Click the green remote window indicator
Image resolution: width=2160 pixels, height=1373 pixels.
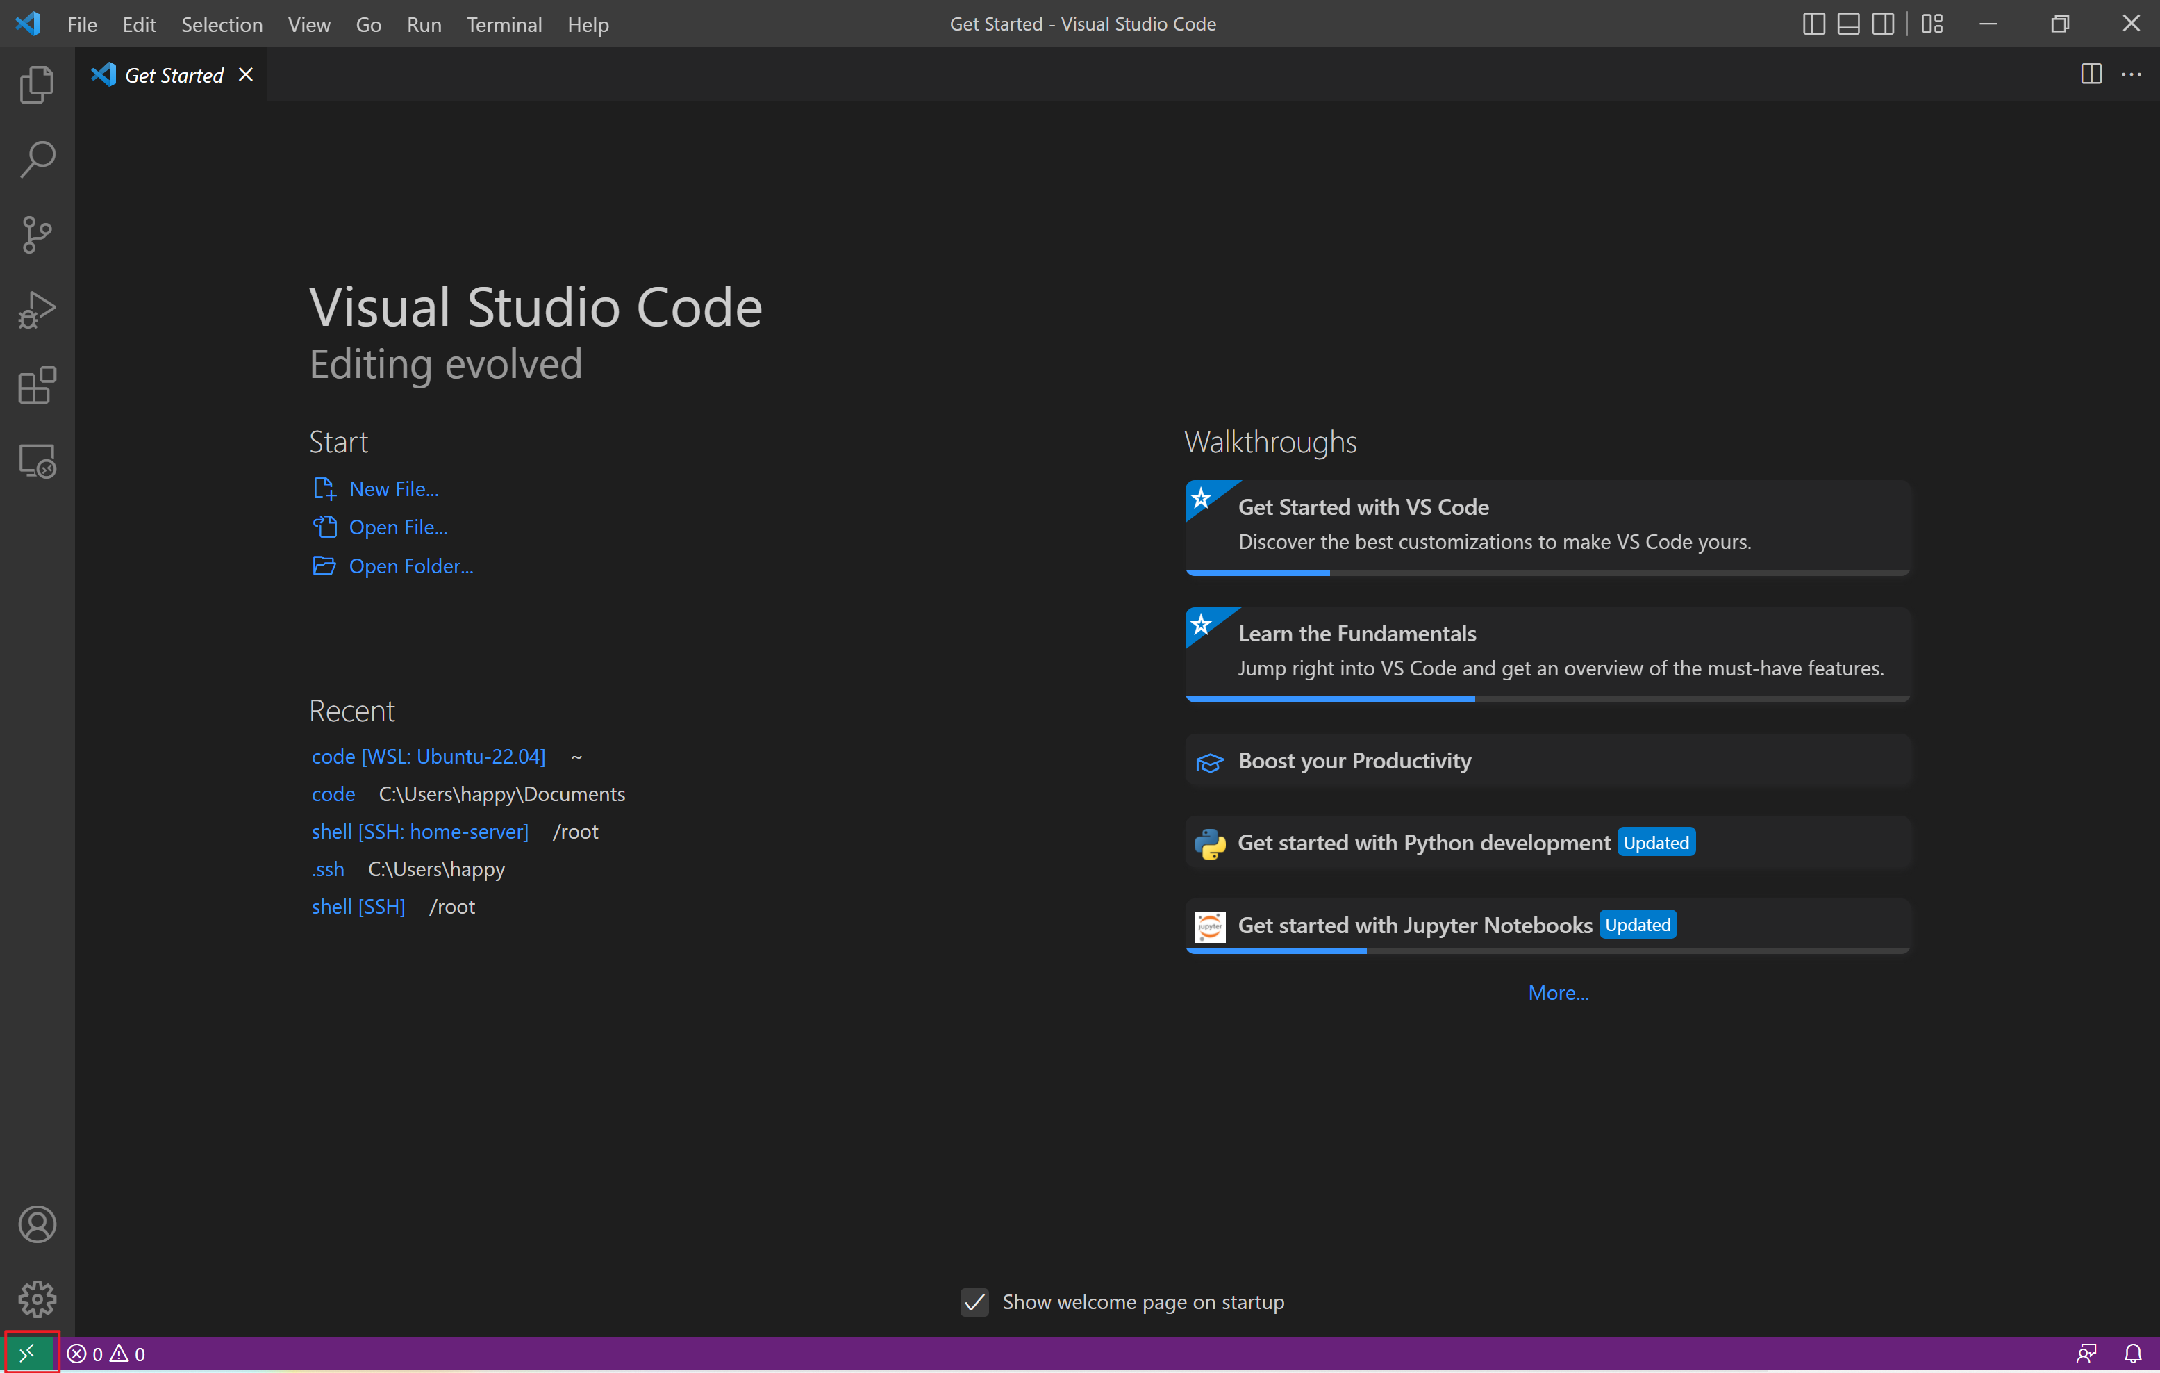[x=28, y=1354]
